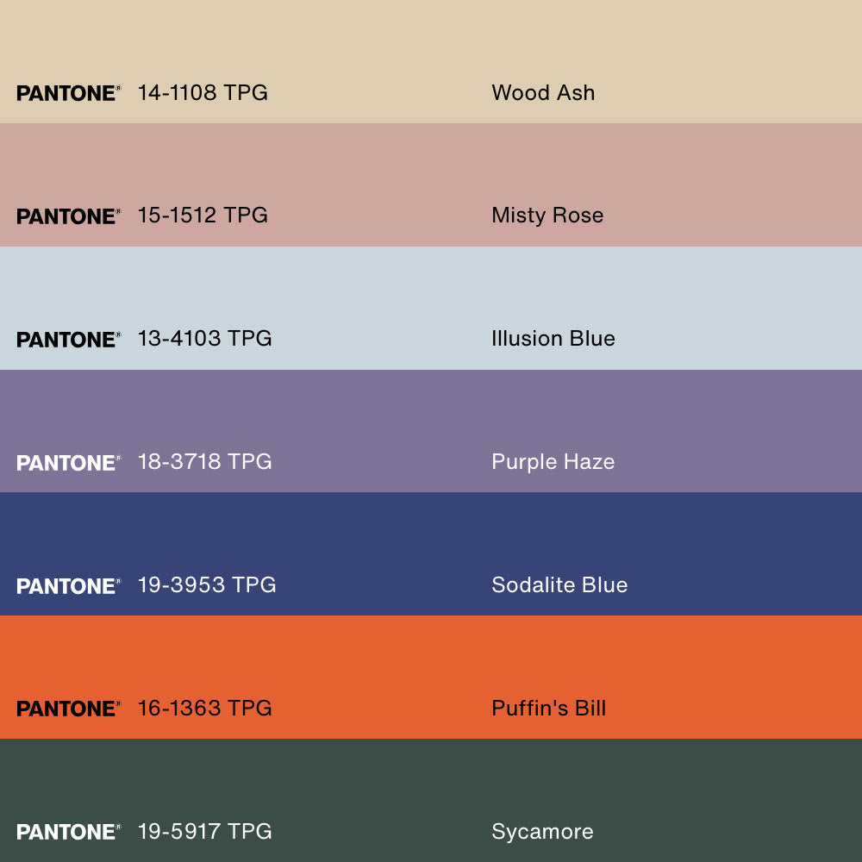Select the Misty Rose name label
The width and height of the screenshot is (862, 862).
point(547,215)
